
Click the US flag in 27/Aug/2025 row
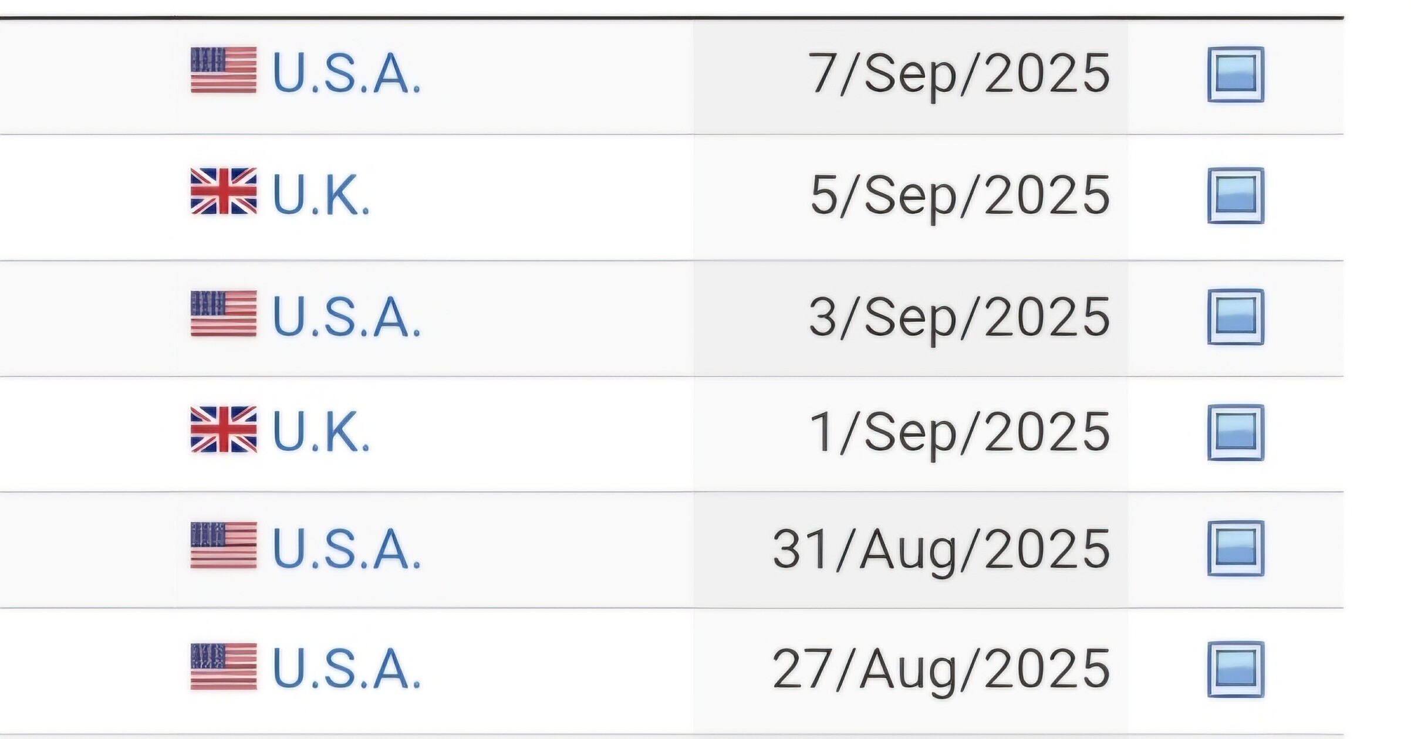coord(224,666)
